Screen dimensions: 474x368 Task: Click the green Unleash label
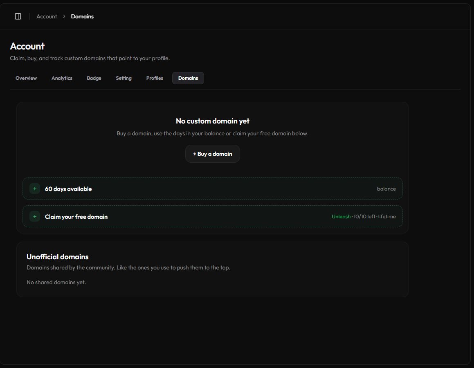point(341,217)
